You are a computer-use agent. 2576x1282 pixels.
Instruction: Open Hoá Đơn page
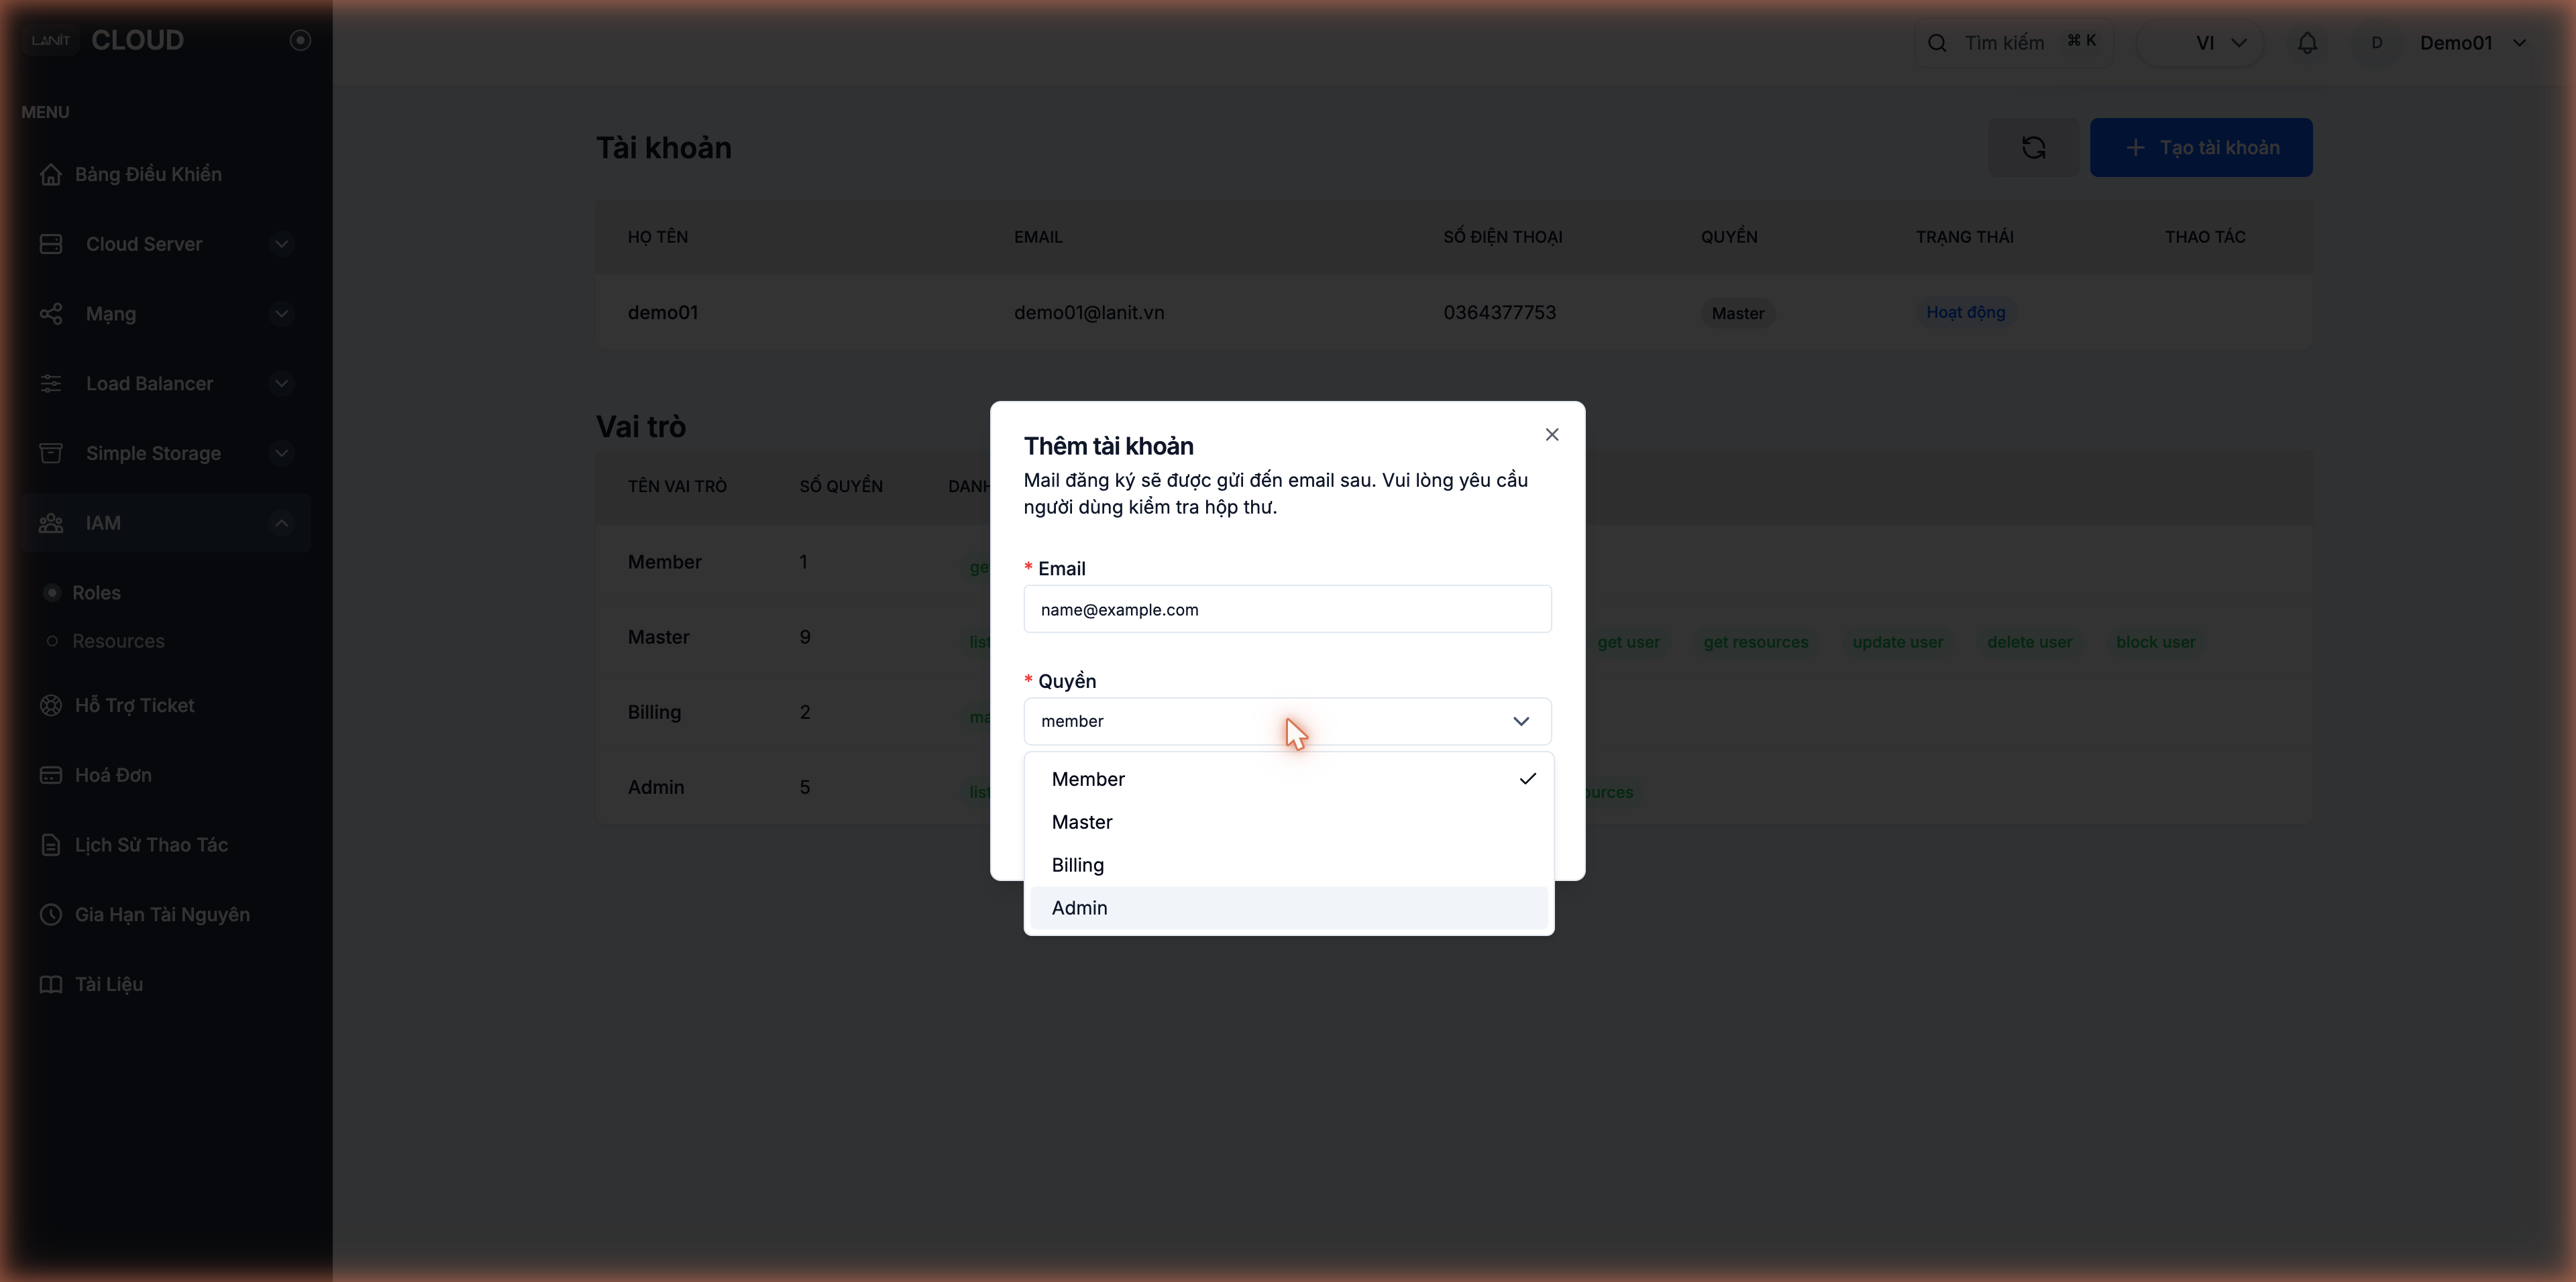(113, 775)
